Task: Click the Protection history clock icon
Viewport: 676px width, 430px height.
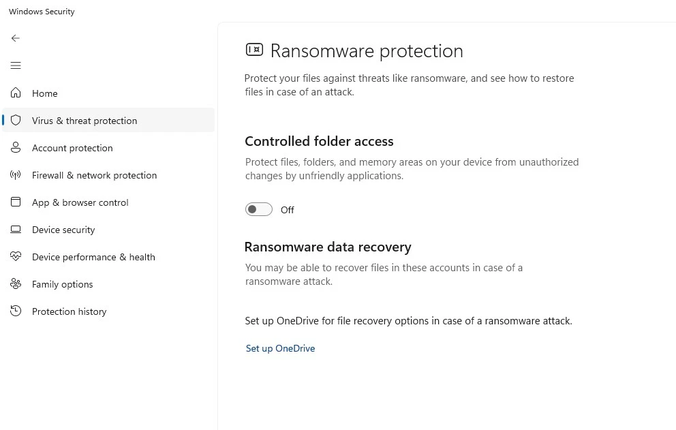Action: [x=16, y=311]
